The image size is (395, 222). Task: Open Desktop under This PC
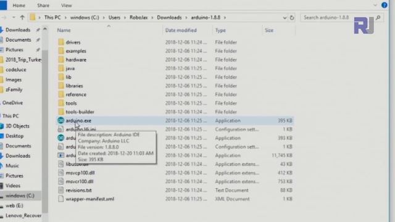[x=14, y=136]
